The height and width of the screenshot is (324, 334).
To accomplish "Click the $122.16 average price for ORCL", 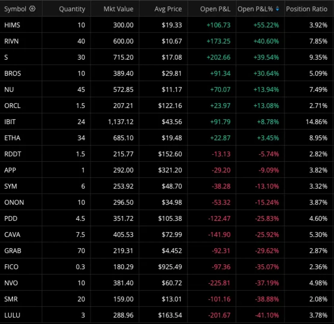I will 170,106.
